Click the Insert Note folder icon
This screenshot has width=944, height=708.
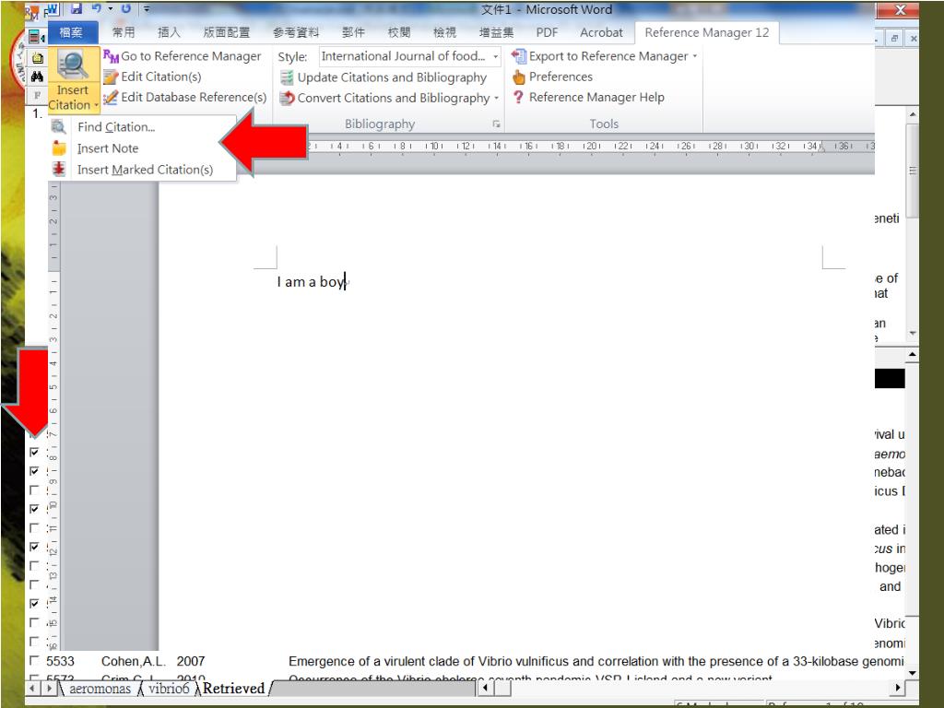pos(58,148)
